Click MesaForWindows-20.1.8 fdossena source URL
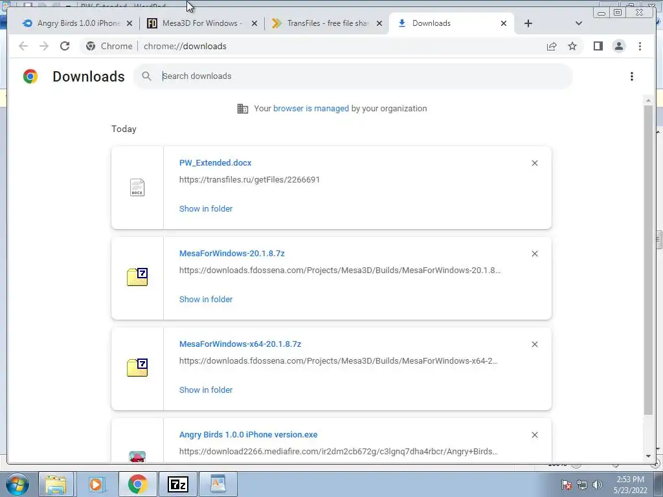Image resolution: width=663 pixels, height=497 pixels. (x=340, y=270)
